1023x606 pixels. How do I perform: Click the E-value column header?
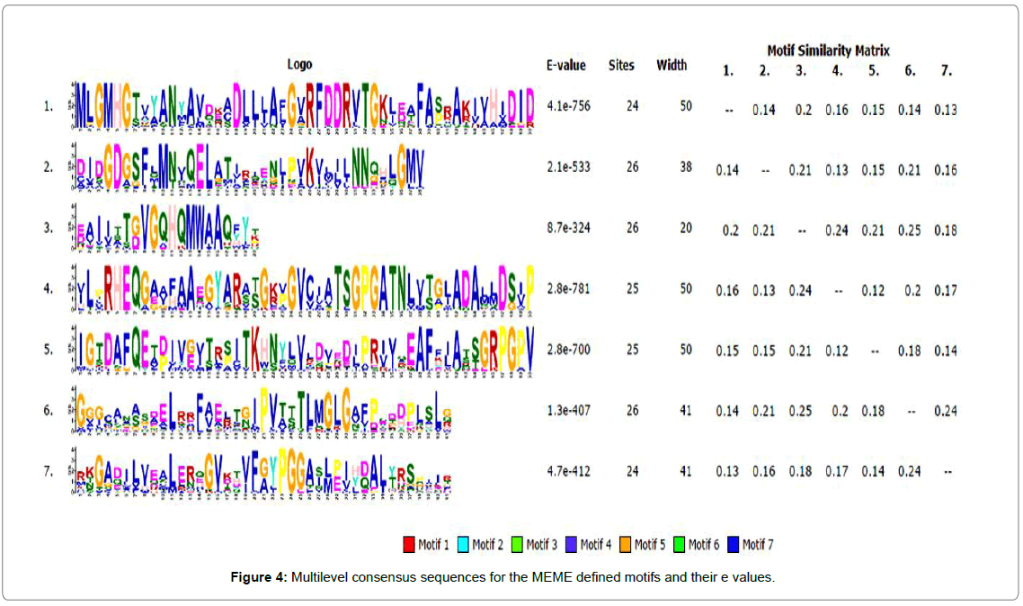click(x=565, y=66)
